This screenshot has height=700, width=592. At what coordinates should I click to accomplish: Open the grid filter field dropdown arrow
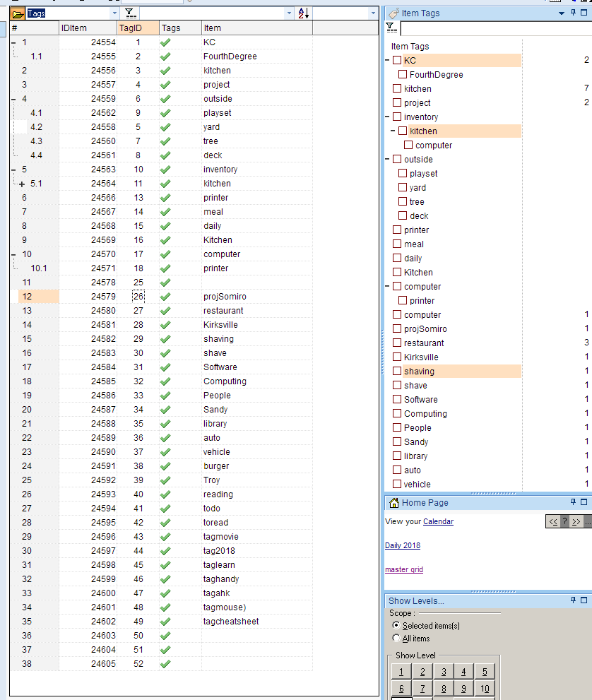click(289, 13)
